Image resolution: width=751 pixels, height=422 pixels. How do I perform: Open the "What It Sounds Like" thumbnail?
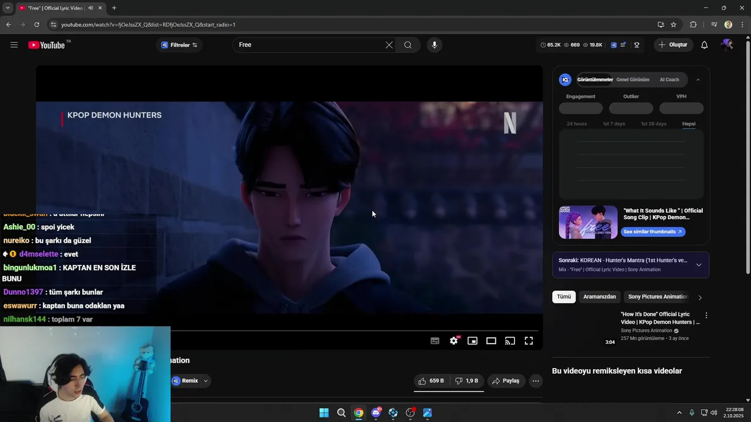pyautogui.click(x=588, y=222)
